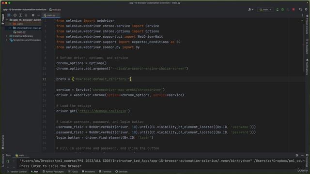Open the Python Console side tab
The height and width of the screenshot is (174, 310).
(x=307, y=25)
